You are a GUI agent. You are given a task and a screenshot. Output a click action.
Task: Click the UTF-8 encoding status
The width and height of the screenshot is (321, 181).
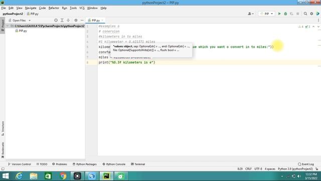click(x=258, y=169)
